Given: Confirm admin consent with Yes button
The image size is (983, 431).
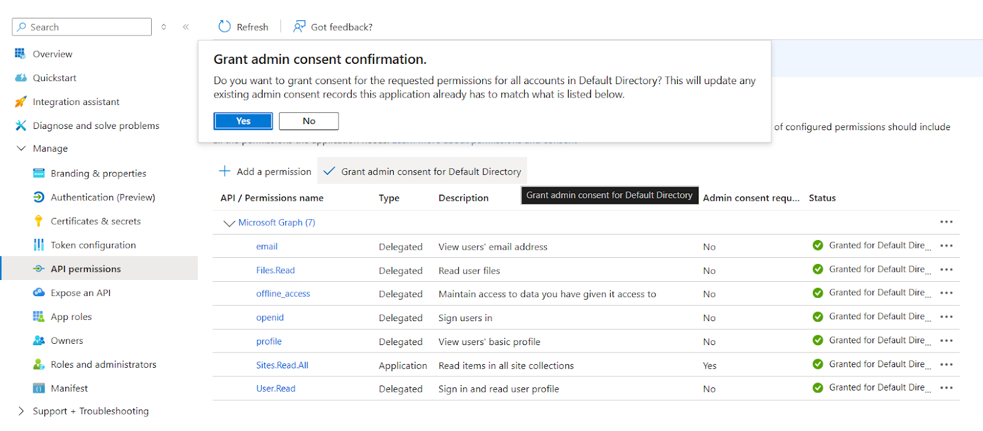Looking at the screenshot, I should coord(243,121).
